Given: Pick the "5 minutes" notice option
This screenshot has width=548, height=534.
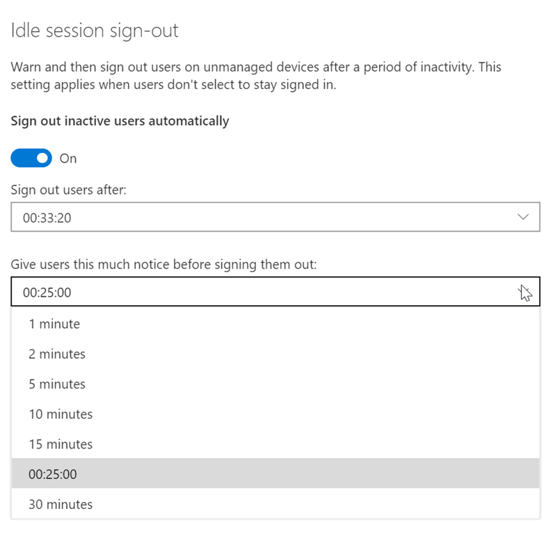Looking at the screenshot, I should (x=57, y=384).
